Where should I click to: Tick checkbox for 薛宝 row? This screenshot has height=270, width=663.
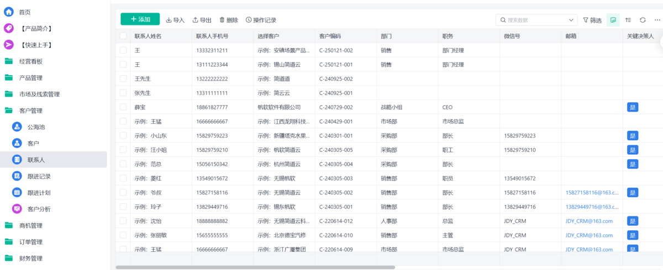coord(123,107)
